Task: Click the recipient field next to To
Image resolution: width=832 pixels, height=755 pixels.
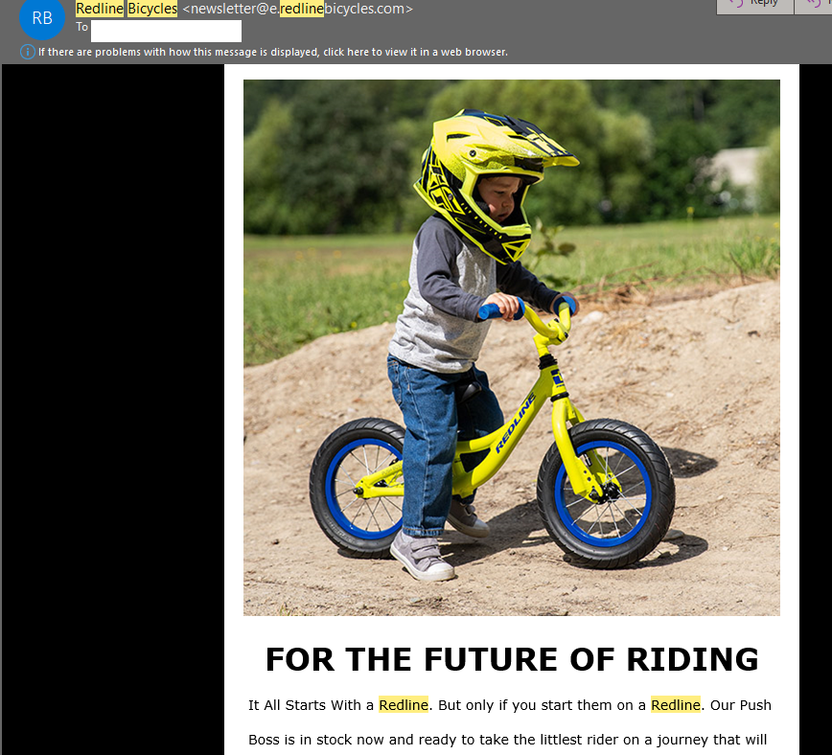Action: 166,31
